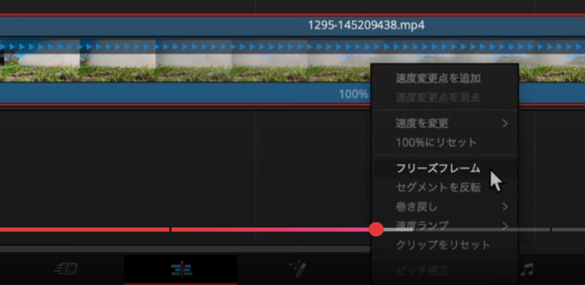
Task: Select 速度変更点を追加 from the menu
Action: click(x=438, y=79)
